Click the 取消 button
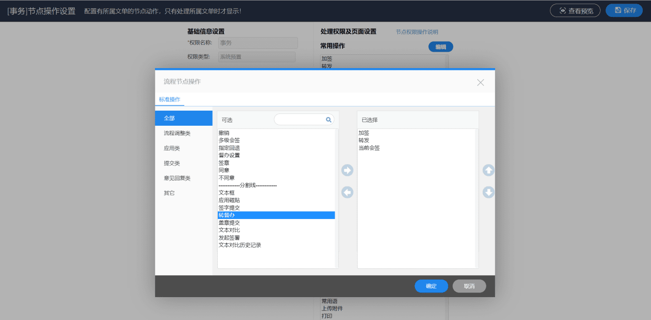Screen dimensions: 651x320 click(x=469, y=286)
